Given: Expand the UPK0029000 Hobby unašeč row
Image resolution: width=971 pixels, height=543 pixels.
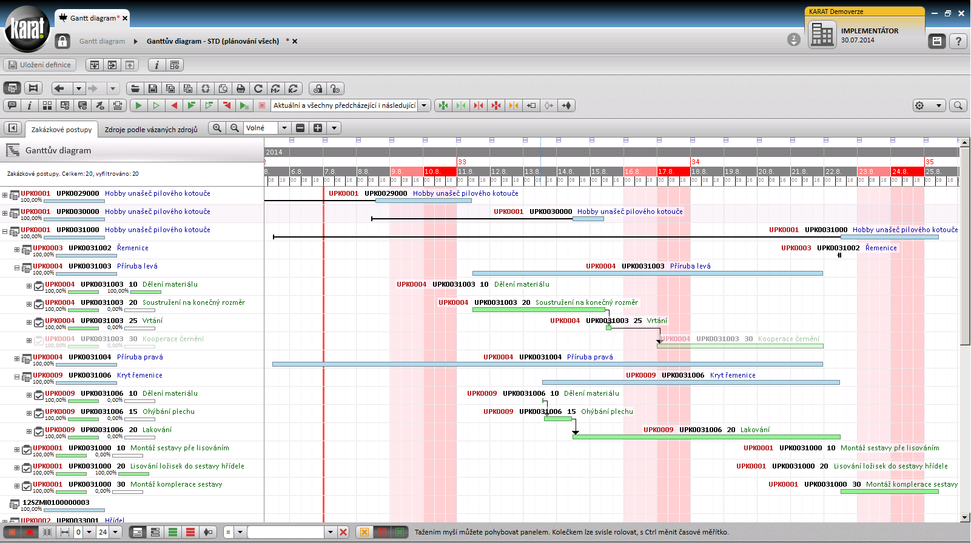Looking at the screenshot, I should pyautogui.click(x=5, y=195).
